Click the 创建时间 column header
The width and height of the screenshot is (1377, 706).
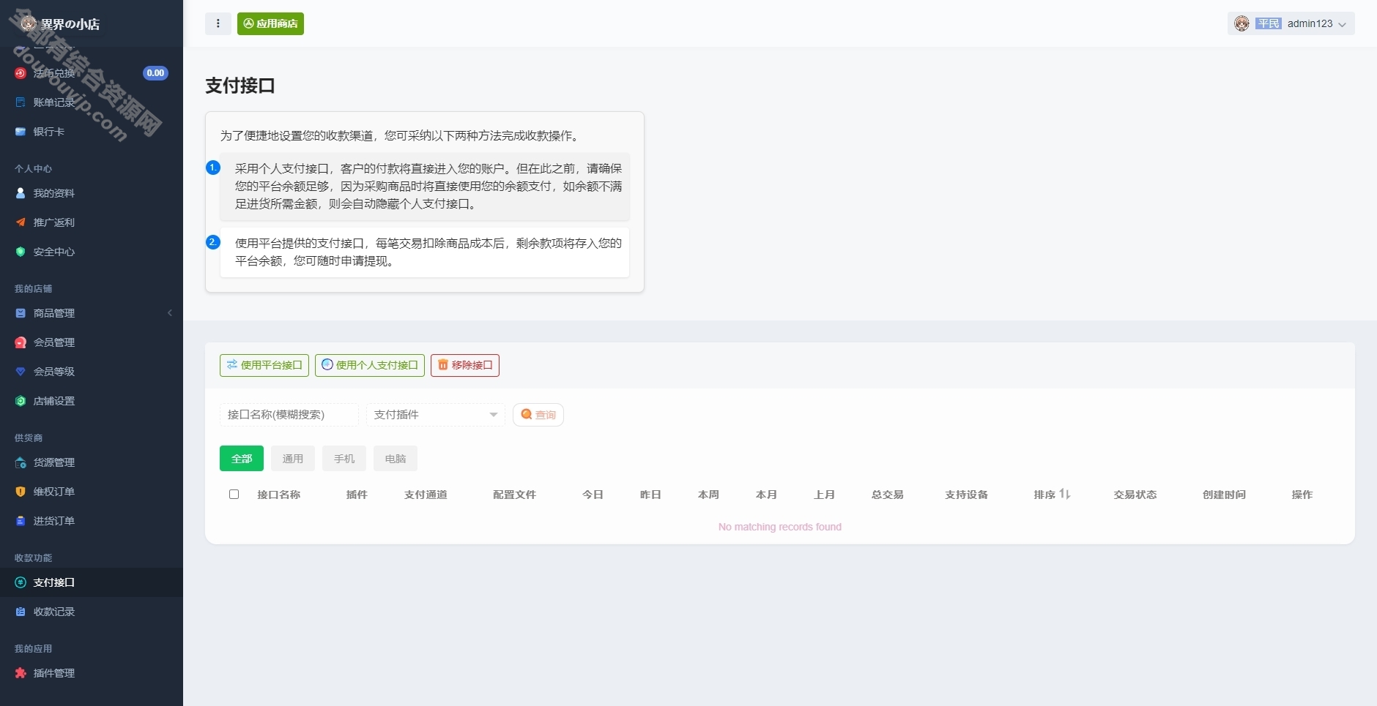click(1224, 495)
